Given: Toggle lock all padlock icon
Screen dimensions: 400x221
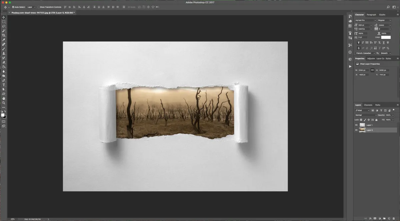Looking at the screenshot, I should 376,120.
